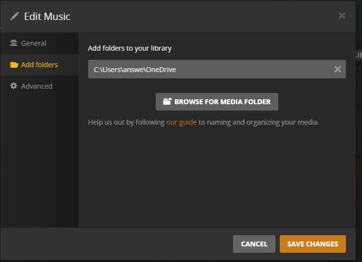Click the empty footer area left of Cancel
This screenshot has height=262, width=362.
click(x=117, y=244)
